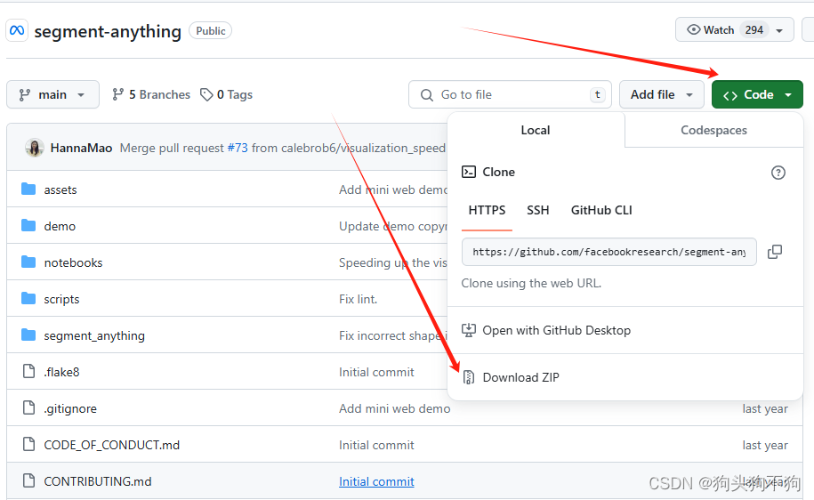Select the SSH clone tab

tap(538, 210)
